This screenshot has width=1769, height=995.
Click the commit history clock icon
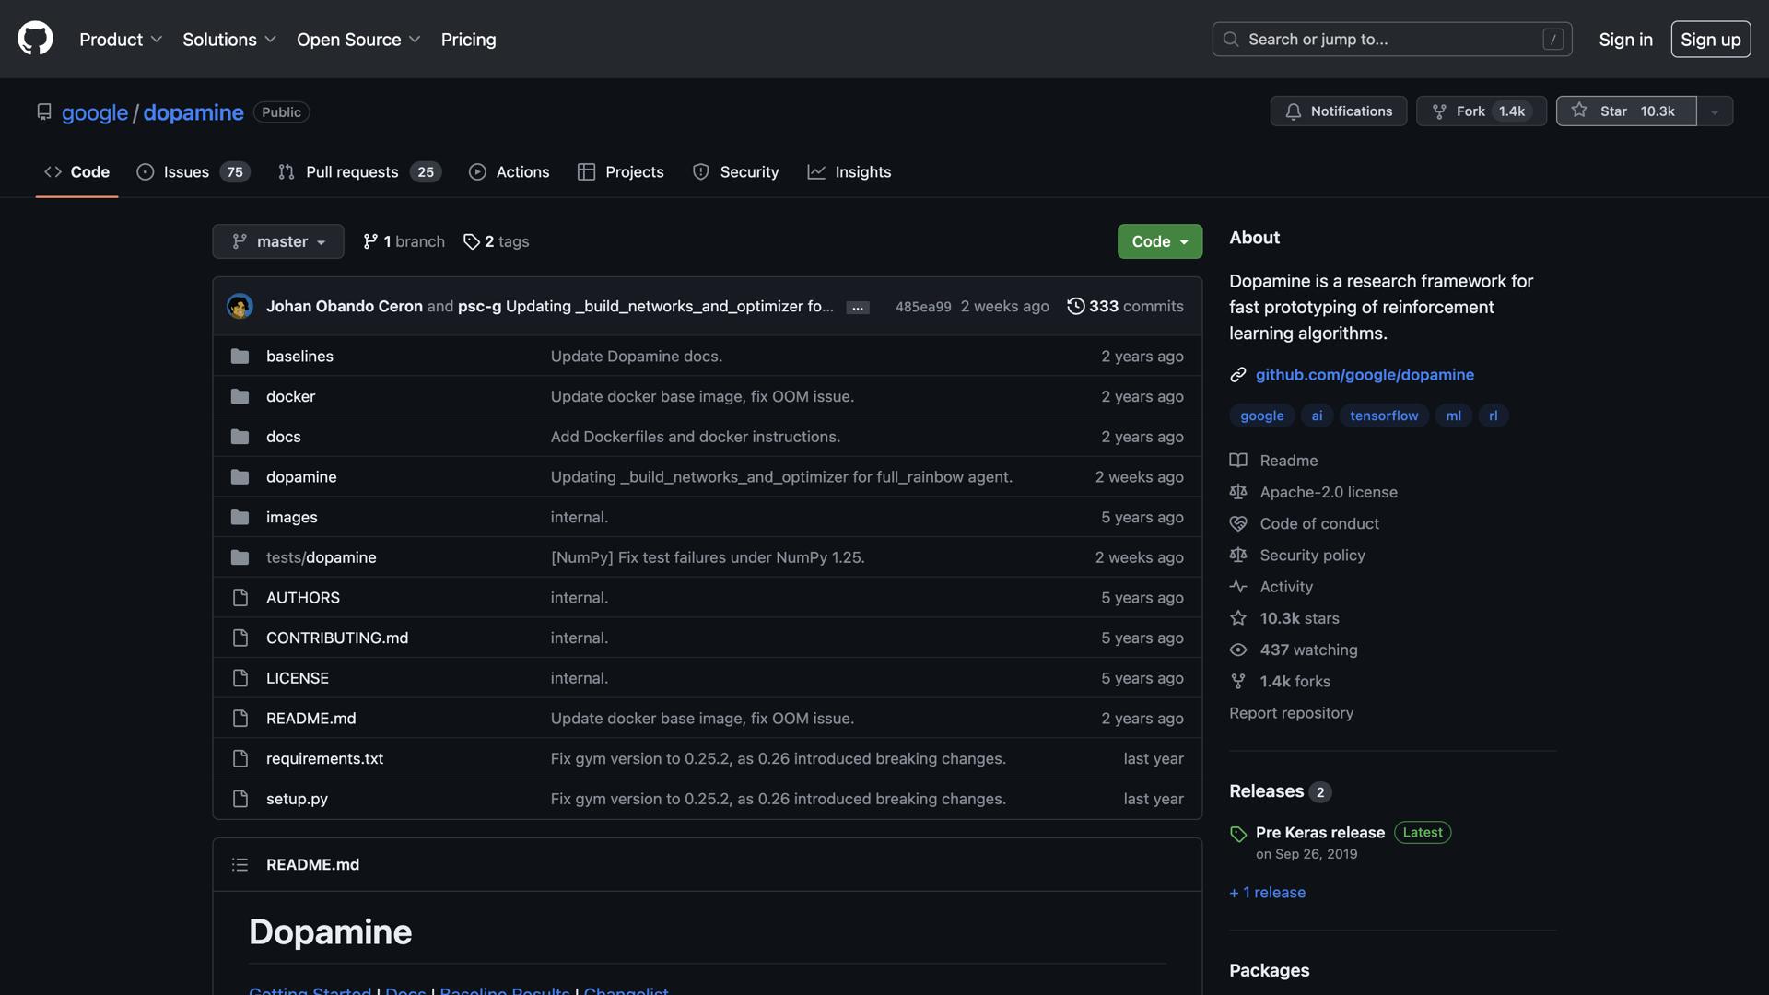click(x=1075, y=306)
